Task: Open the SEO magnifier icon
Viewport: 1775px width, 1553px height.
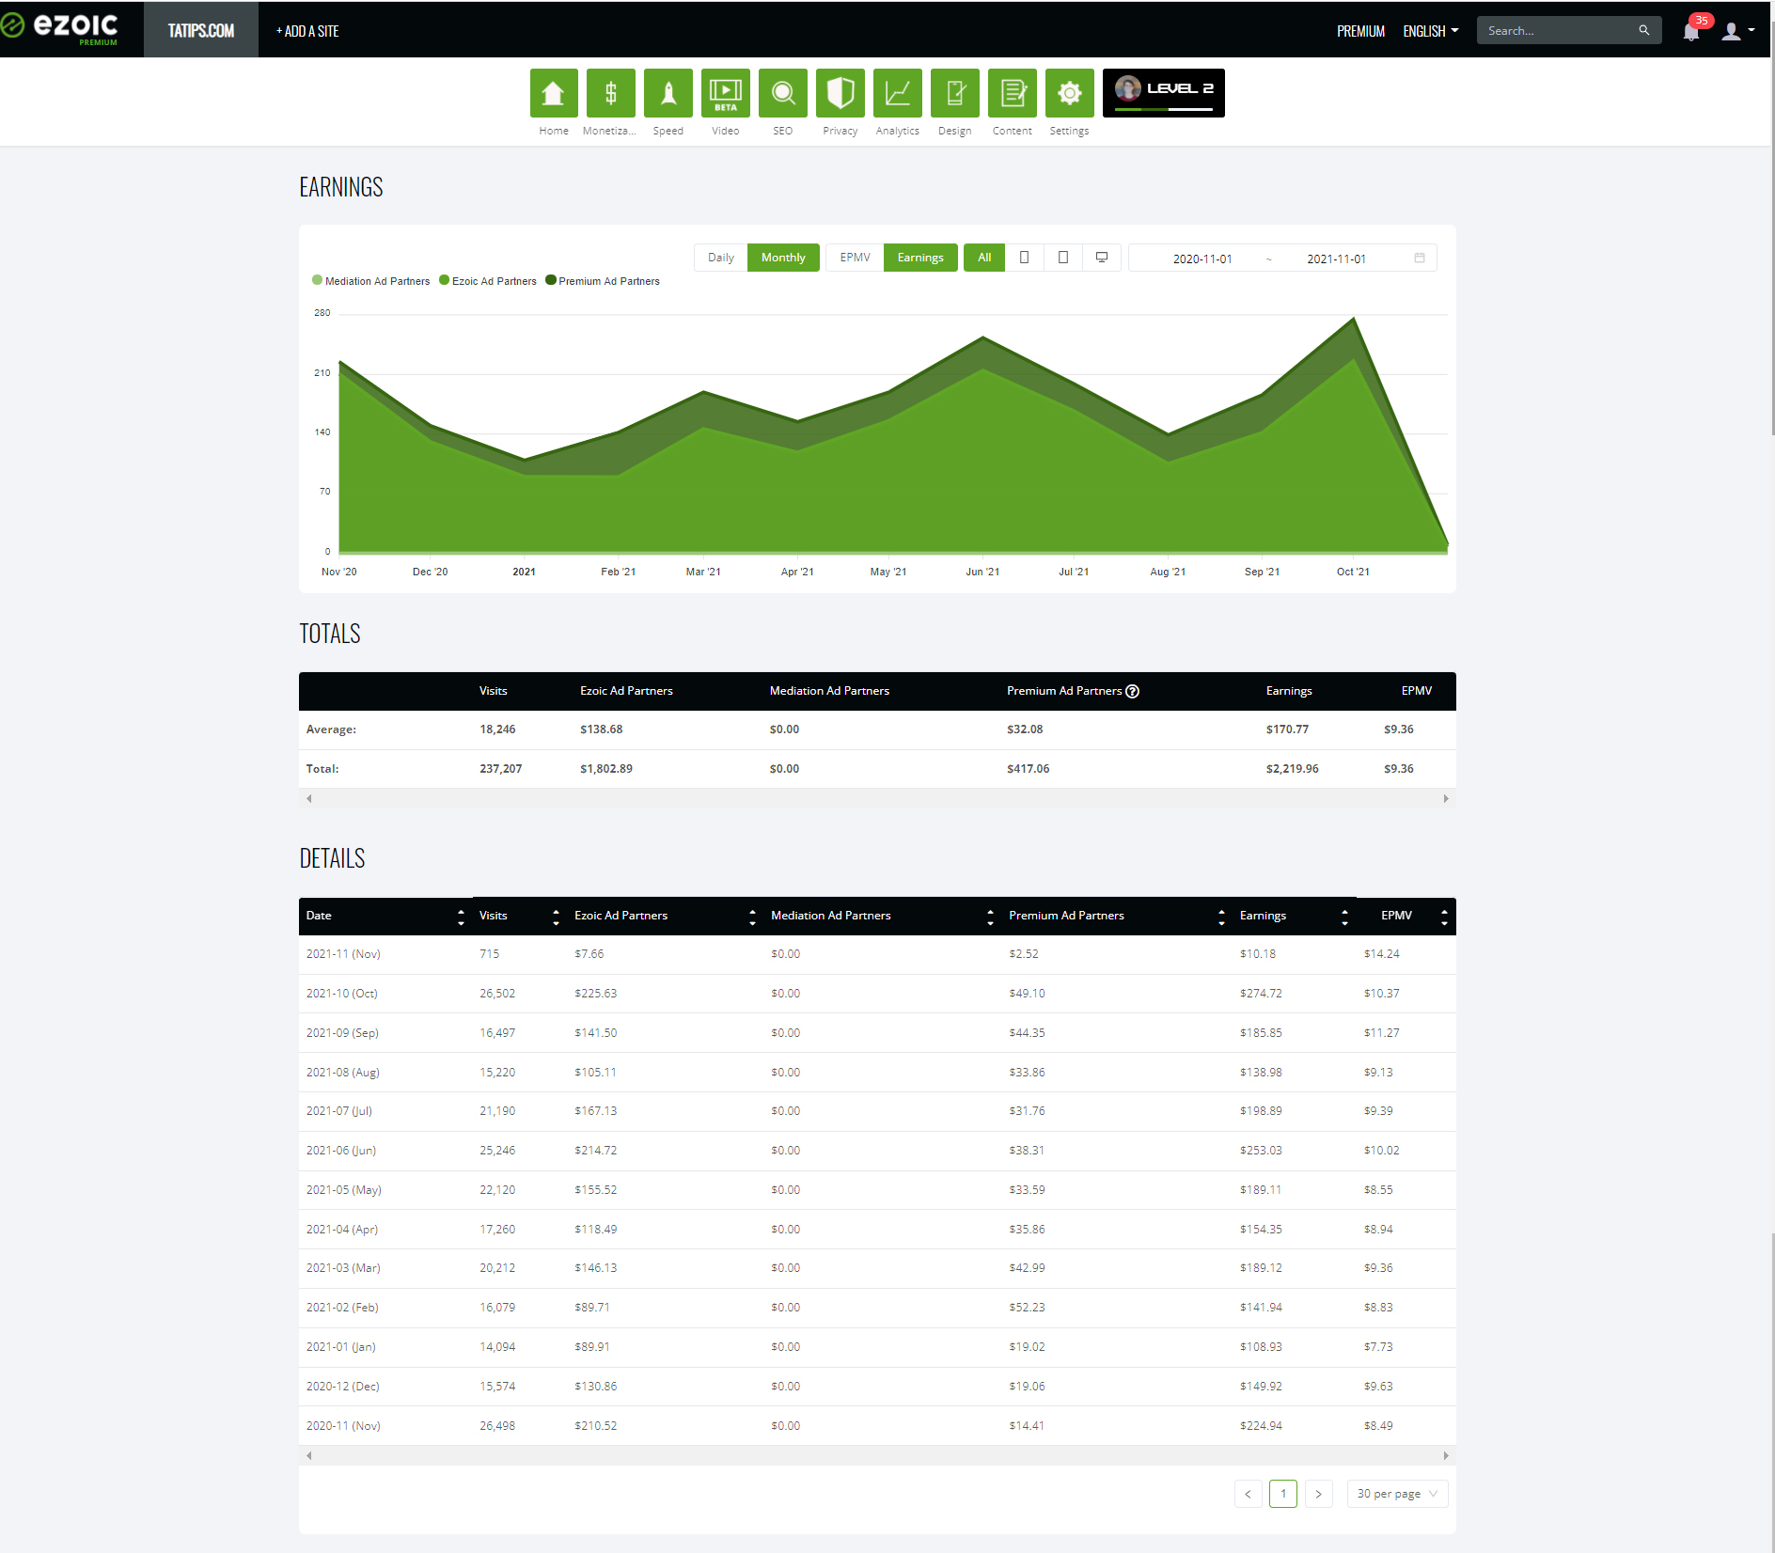Action: tap(783, 93)
